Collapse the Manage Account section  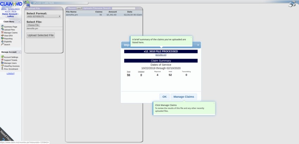click(x=19, y=52)
